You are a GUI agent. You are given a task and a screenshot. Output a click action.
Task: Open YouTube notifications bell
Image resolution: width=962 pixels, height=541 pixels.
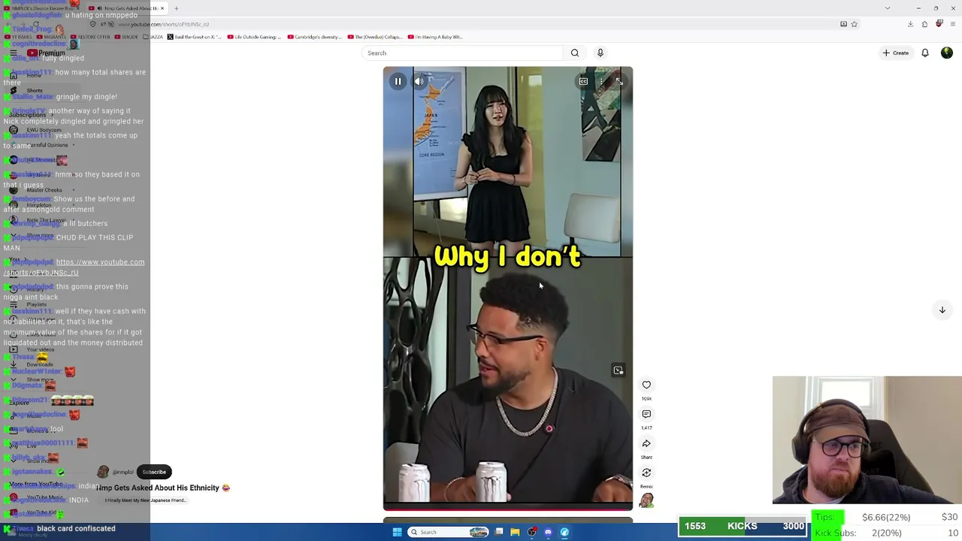[x=925, y=53]
